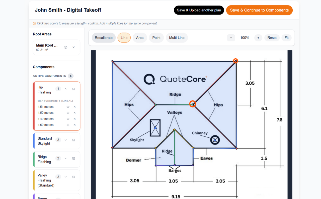Toggle visibility of the 4.49 meters measurement

pyautogui.click(x=68, y=119)
